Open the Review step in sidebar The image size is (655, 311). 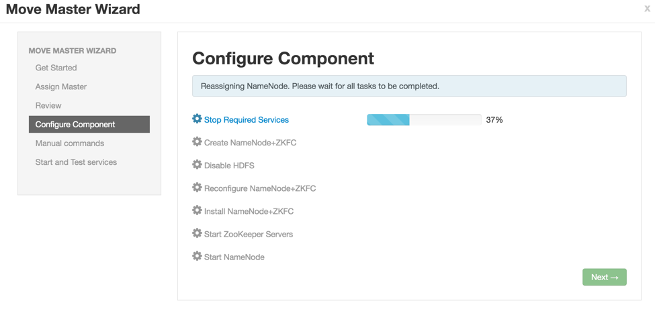48,105
